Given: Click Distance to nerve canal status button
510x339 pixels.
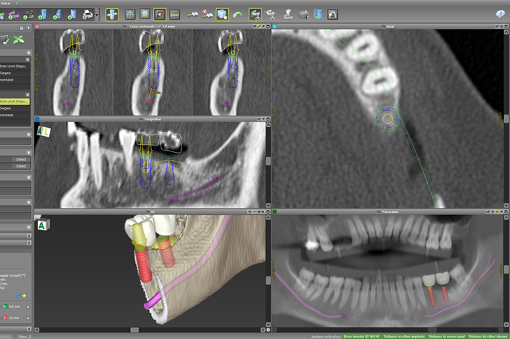Looking at the screenshot, I should point(447,336).
